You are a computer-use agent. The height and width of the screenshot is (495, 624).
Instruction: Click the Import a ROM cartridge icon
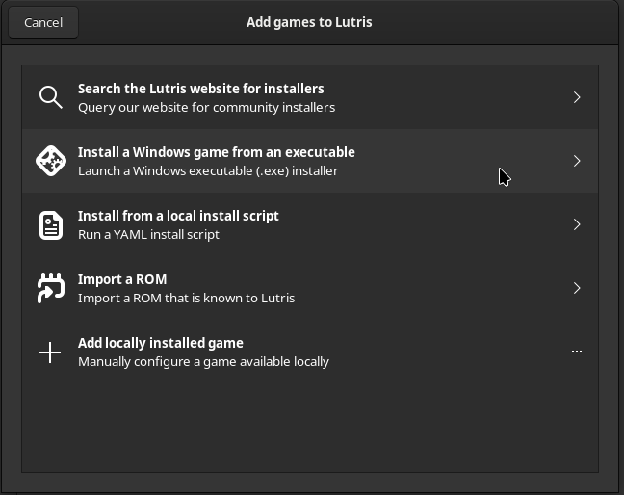[51, 288]
